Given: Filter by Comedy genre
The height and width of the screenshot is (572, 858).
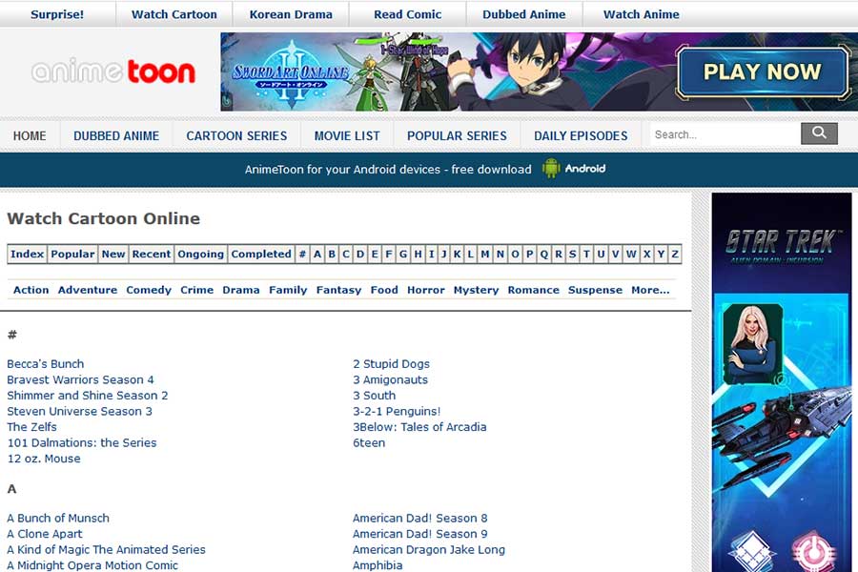Looking at the screenshot, I should [149, 290].
